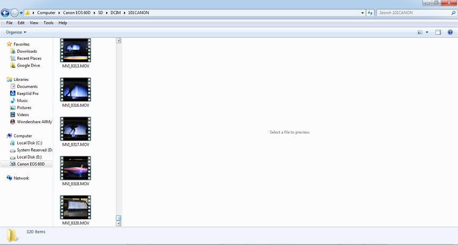This screenshot has width=458, height=245.
Task: Click the Pictures library icon
Action: [12, 107]
